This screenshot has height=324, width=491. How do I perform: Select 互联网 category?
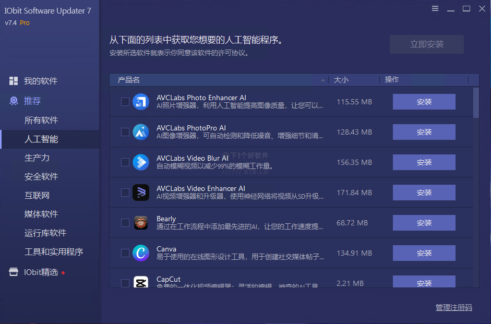pyautogui.click(x=37, y=195)
